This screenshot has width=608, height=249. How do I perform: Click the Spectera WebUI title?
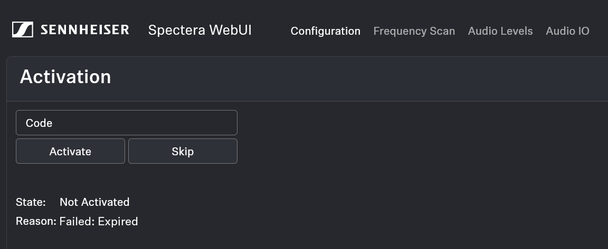point(199,30)
